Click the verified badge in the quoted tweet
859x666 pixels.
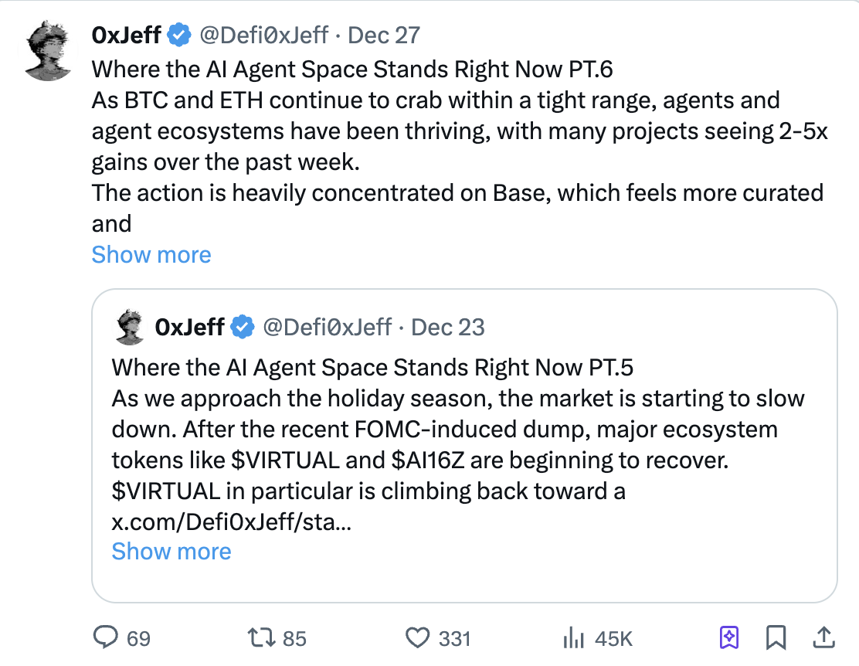tap(244, 327)
